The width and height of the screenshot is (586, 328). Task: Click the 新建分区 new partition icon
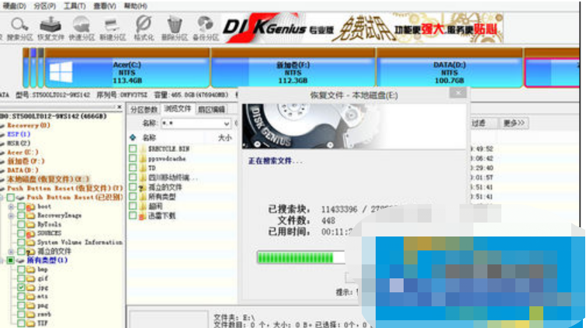coord(112,28)
